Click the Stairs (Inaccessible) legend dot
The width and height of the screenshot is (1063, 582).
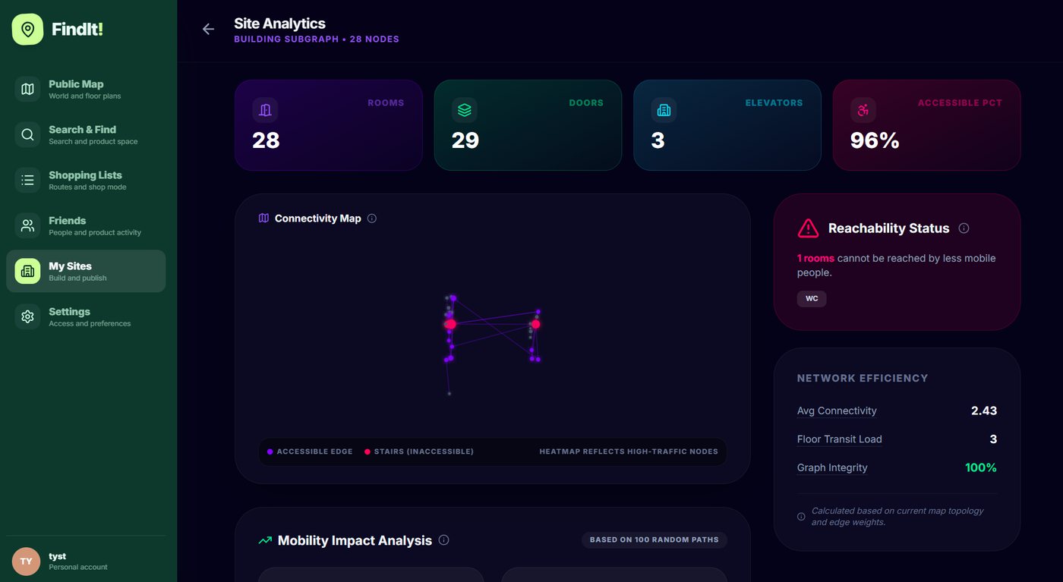pos(367,451)
